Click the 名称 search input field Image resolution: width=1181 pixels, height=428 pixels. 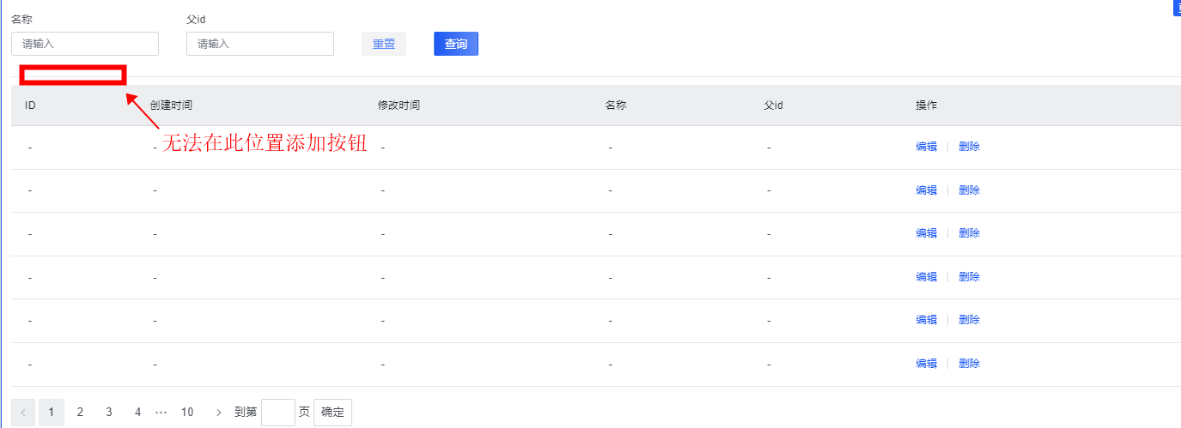pyautogui.click(x=85, y=44)
